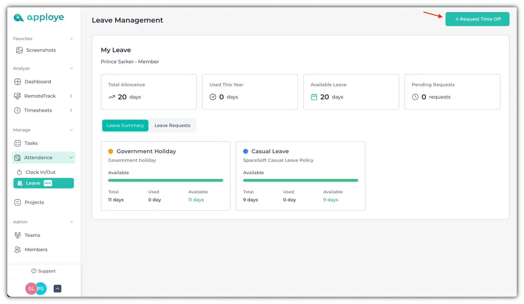Click the Members people icon

pyautogui.click(x=18, y=249)
